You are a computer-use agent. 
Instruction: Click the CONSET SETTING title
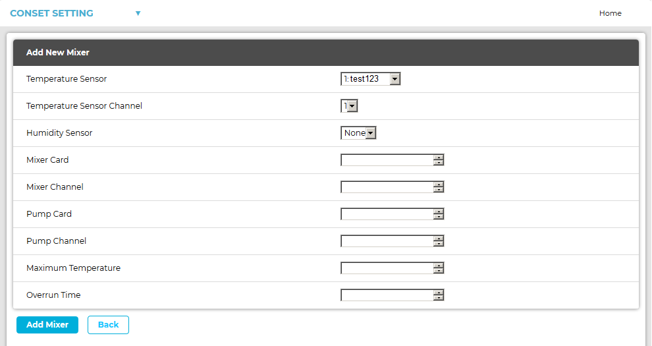point(51,13)
